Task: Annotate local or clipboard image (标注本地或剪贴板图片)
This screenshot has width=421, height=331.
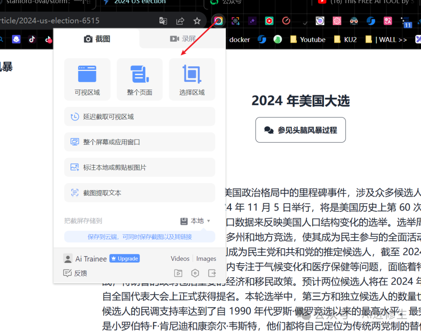Action: point(140,168)
